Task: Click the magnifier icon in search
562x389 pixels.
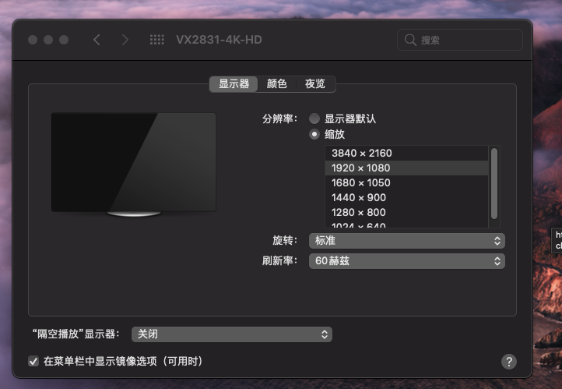Action: [x=410, y=40]
